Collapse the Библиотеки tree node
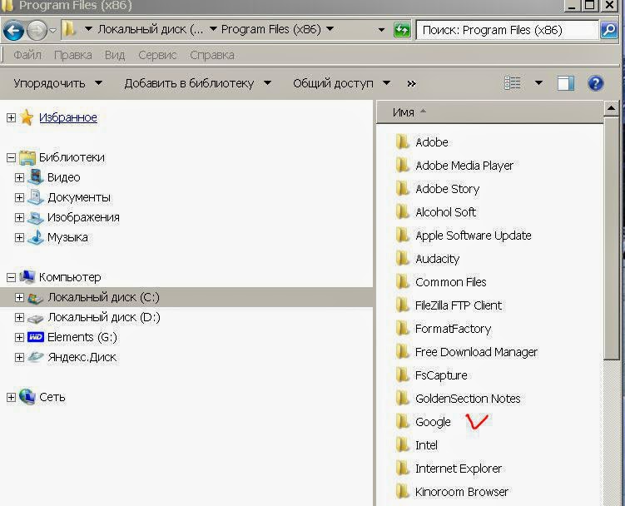 click(11, 157)
